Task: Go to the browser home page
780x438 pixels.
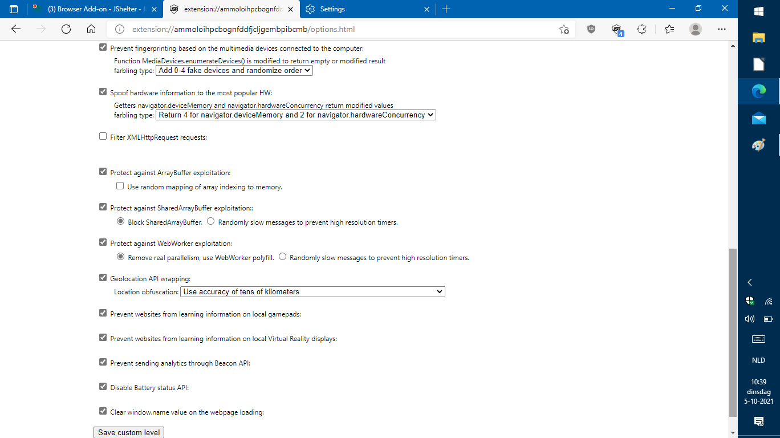Action: coord(91,29)
